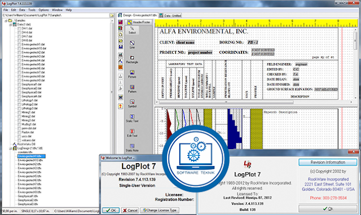Click the hammer icon in vertical toolbar

[x=120, y=61]
